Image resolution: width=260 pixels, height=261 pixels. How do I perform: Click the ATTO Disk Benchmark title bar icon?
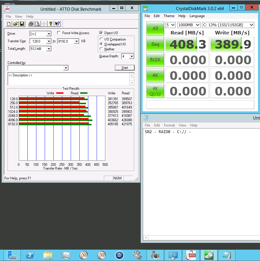[x=7, y=9]
